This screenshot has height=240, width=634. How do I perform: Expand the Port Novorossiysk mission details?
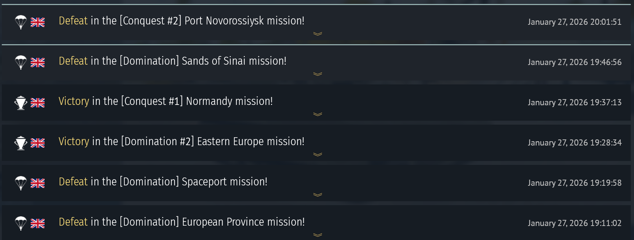[318, 34]
